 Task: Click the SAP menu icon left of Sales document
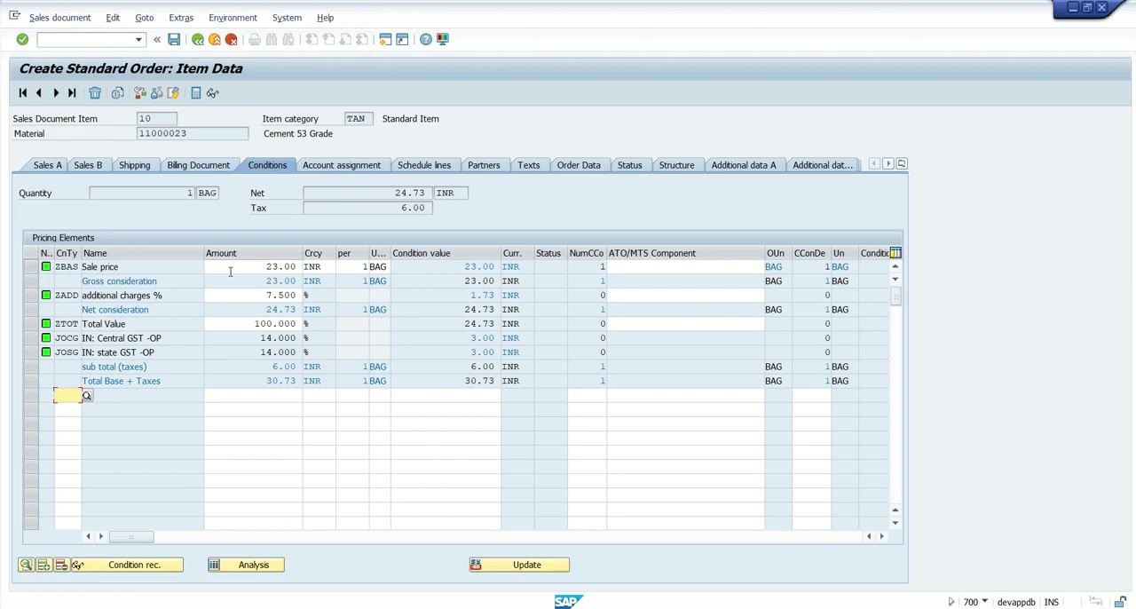pyautogui.click(x=14, y=17)
